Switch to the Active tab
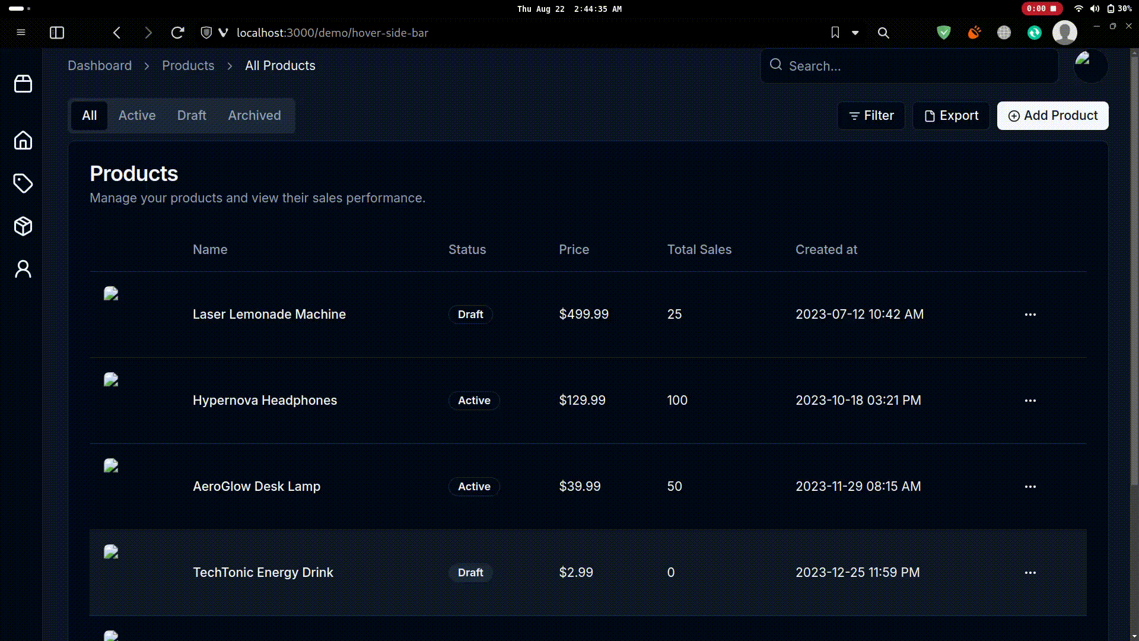 pos(137,116)
